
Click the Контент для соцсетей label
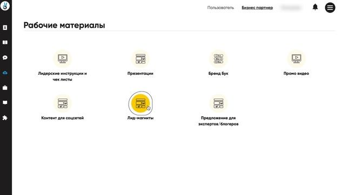(x=63, y=118)
